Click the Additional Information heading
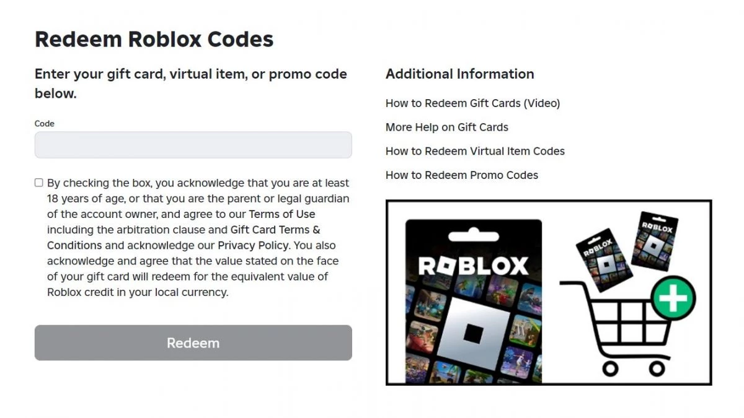Screen dimensions: 744x418 coord(459,74)
